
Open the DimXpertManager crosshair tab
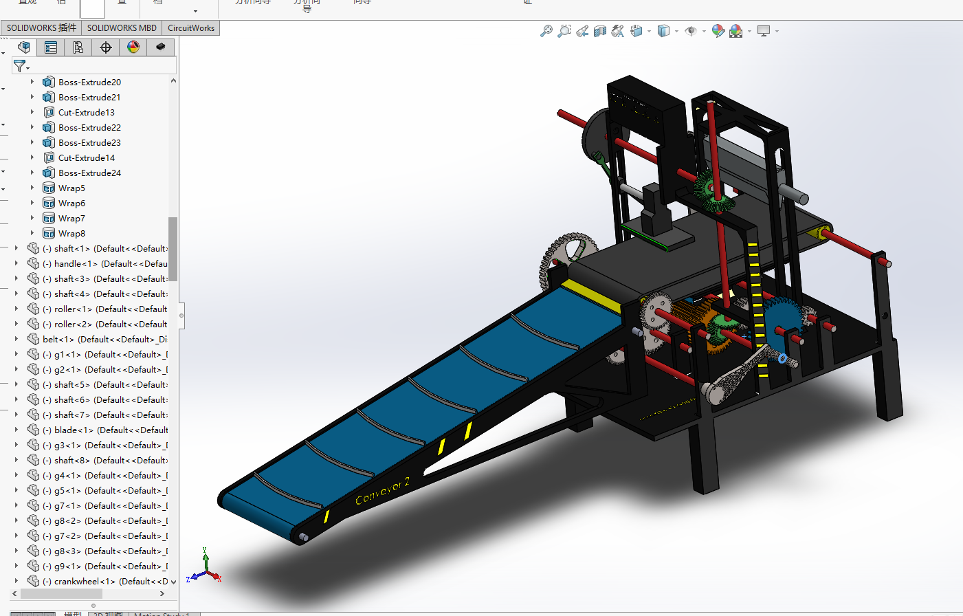(x=106, y=47)
